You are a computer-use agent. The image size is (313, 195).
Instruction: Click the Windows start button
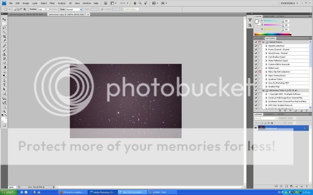point(8,192)
